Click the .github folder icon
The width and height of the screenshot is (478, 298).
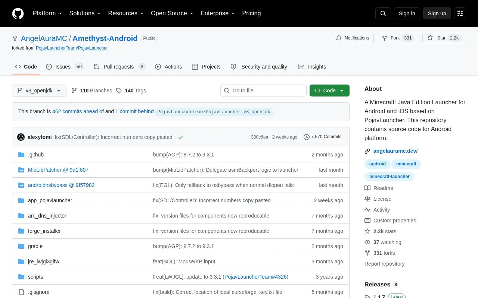pos(21,155)
